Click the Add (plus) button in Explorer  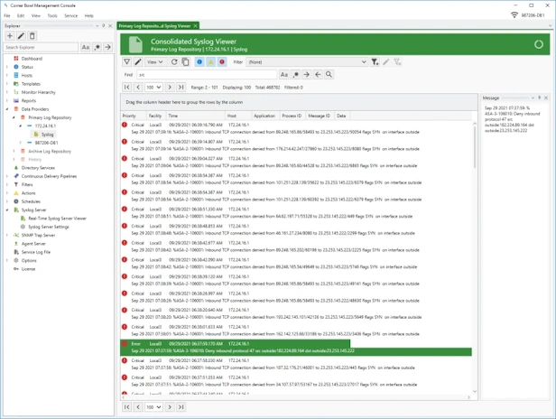coord(10,36)
